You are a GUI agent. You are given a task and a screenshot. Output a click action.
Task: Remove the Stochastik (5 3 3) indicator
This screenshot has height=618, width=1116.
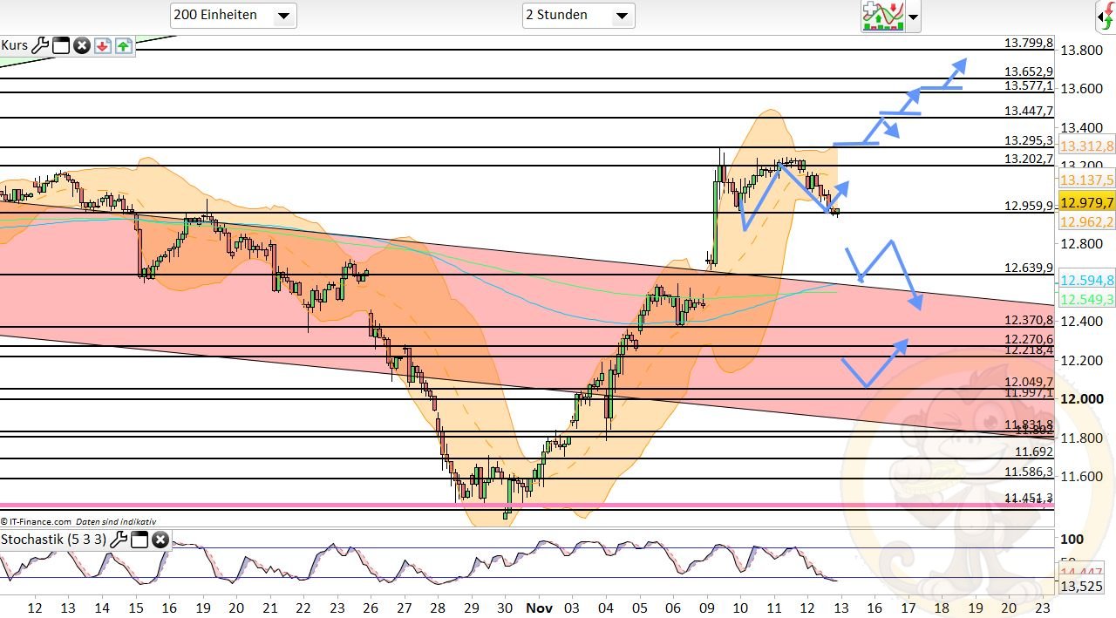tap(160, 539)
